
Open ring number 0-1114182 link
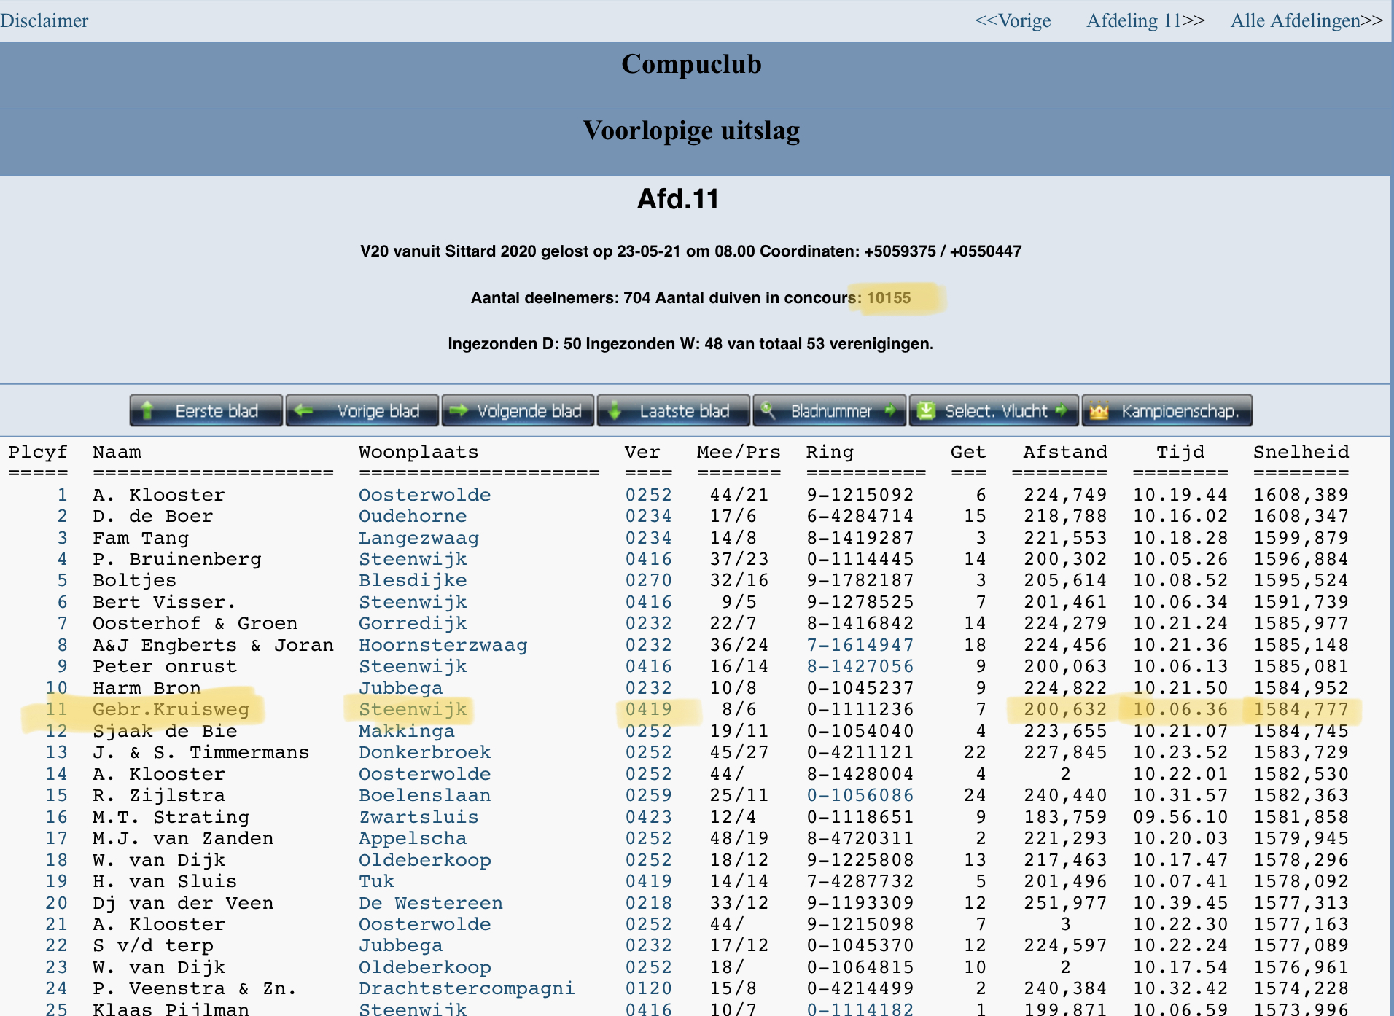(860, 1009)
